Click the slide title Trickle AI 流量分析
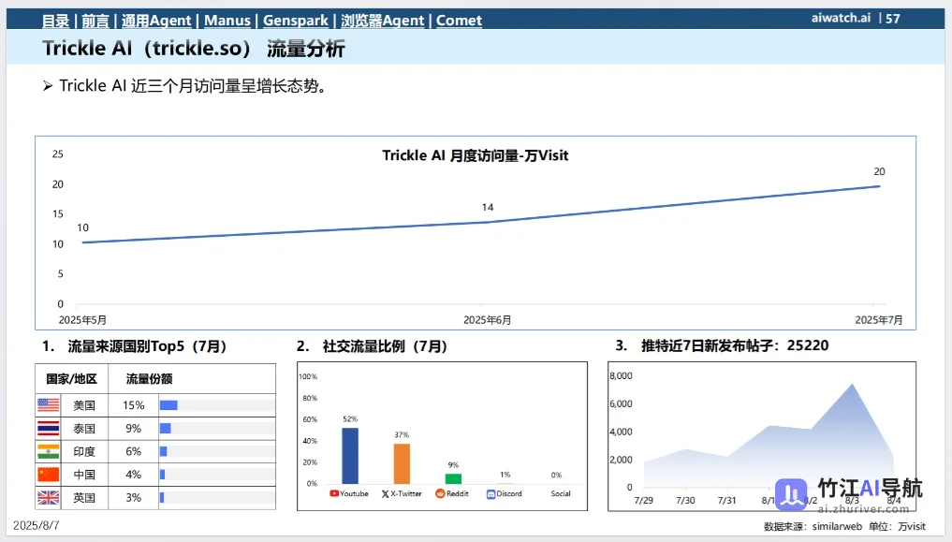The width and height of the screenshot is (952, 542). click(194, 48)
